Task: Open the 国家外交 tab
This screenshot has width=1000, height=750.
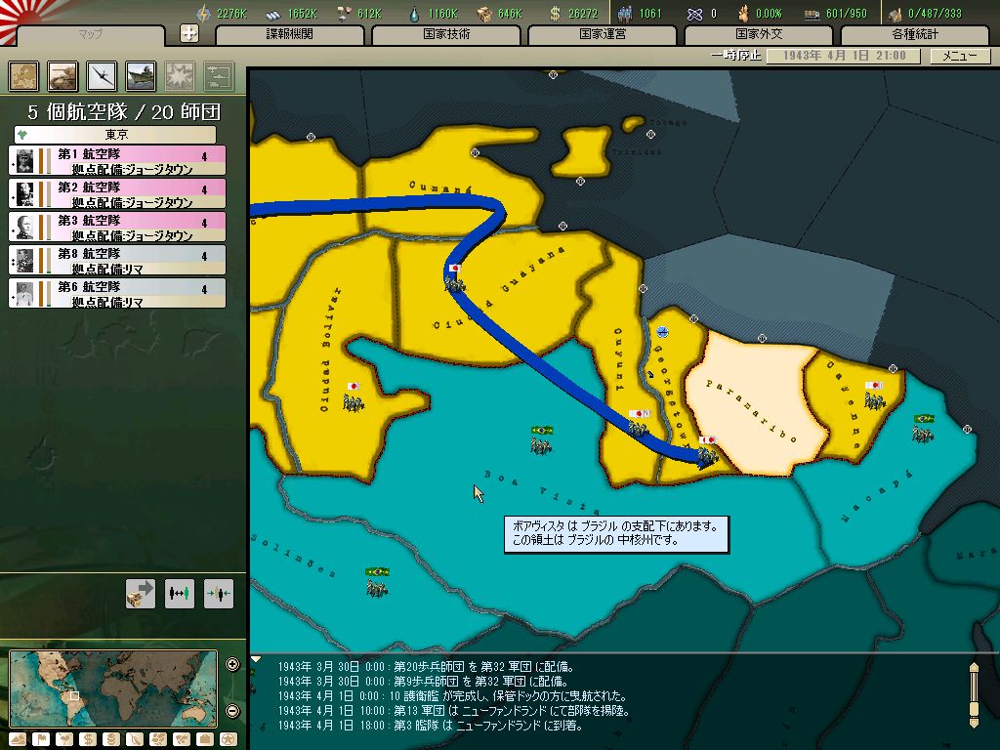Action: click(x=758, y=34)
